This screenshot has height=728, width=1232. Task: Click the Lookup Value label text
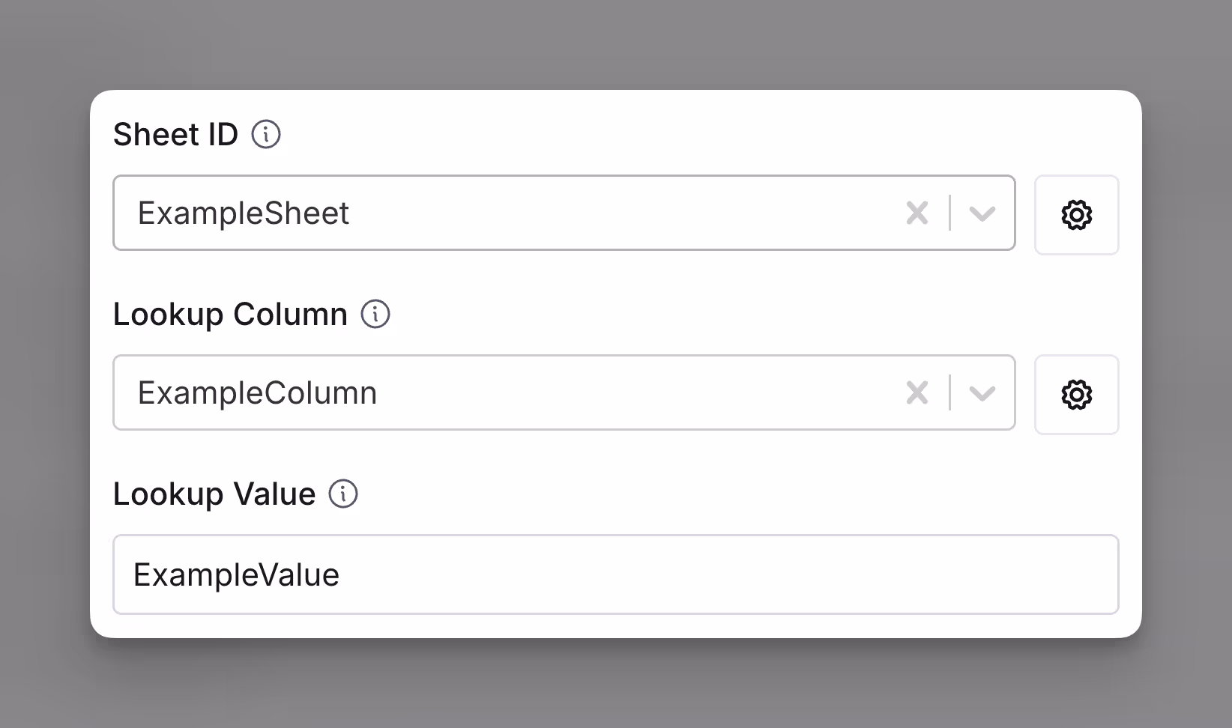(214, 494)
